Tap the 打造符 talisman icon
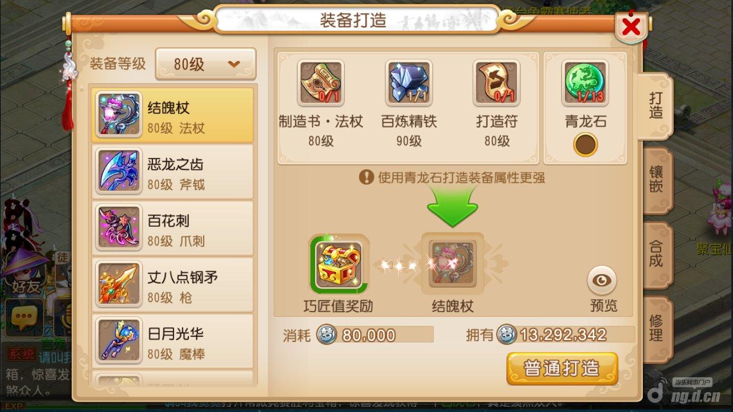The height and width of the screenshot is (412, 733). coord(497,83)
